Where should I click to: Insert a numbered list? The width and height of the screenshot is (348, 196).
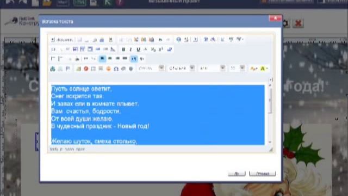pyautogui.click(x=53, y=59)
